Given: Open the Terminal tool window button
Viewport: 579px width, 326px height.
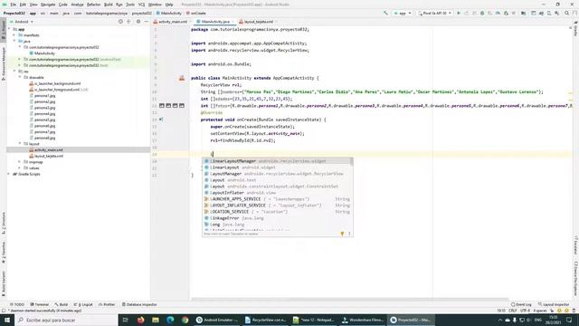Looking at the screenshot, I should pyautogui.click(x=40, y=304).
